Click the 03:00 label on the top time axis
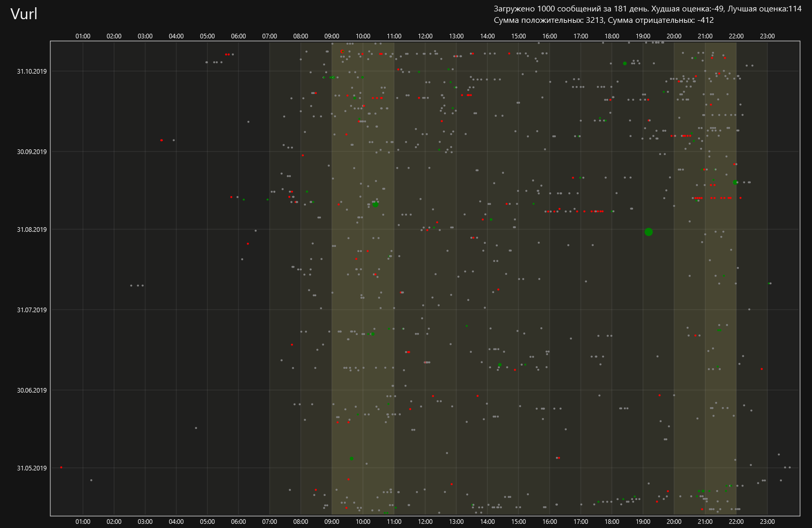The image size is (812, 528). (x=145, y=36)
